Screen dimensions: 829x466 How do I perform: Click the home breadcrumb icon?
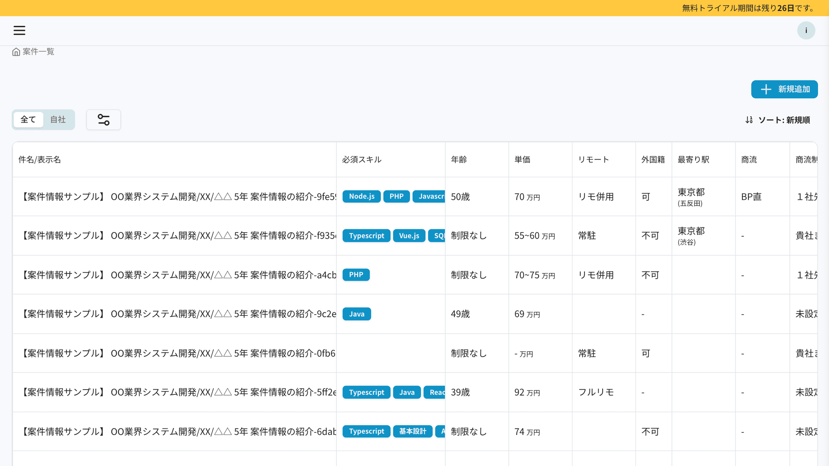[16, 52]
